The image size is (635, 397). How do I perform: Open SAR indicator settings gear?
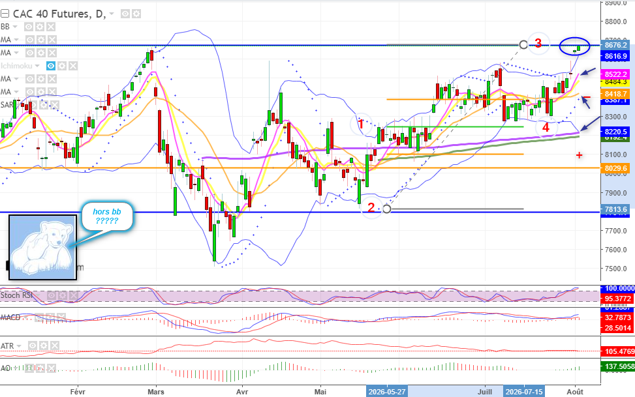(x=43, y=105)
